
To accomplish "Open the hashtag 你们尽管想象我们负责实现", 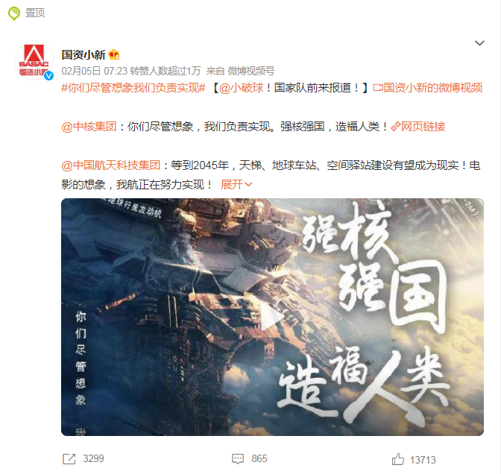I will coord(133,88).
